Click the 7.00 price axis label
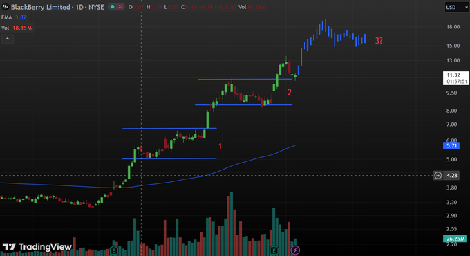Viewport: 470px width, 256px height. pos(452,125)
